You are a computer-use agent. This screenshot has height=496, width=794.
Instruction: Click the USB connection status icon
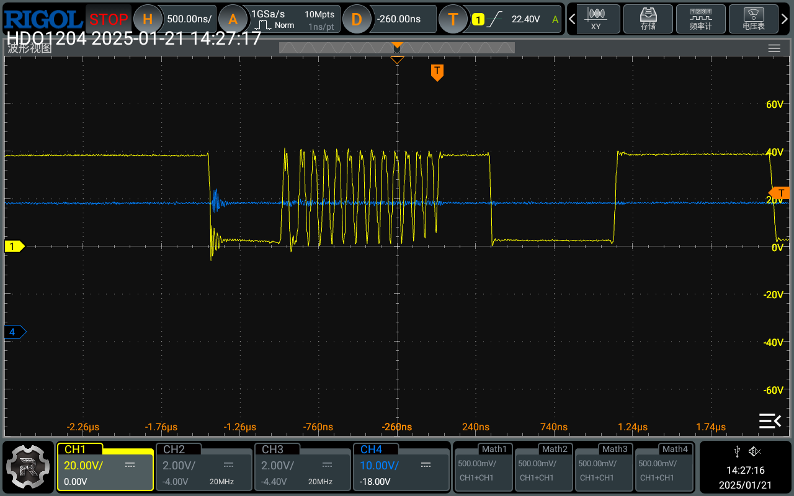point(736,451)
